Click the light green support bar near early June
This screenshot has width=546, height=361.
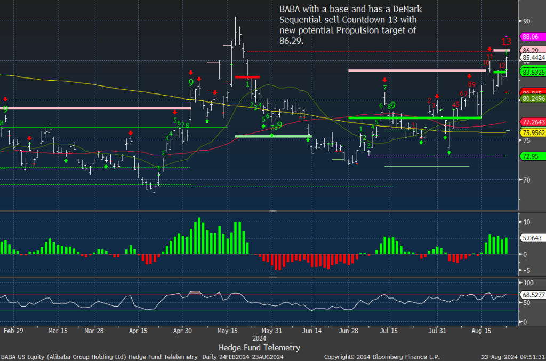[274, 136]
